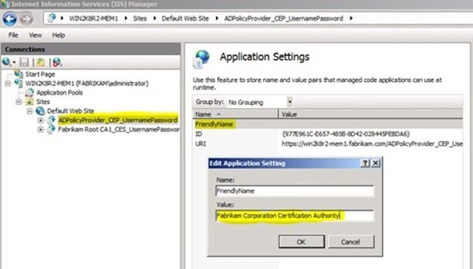Open the Help menu
The height and width of the screenshot is (269, 473).
coord(58,35)
